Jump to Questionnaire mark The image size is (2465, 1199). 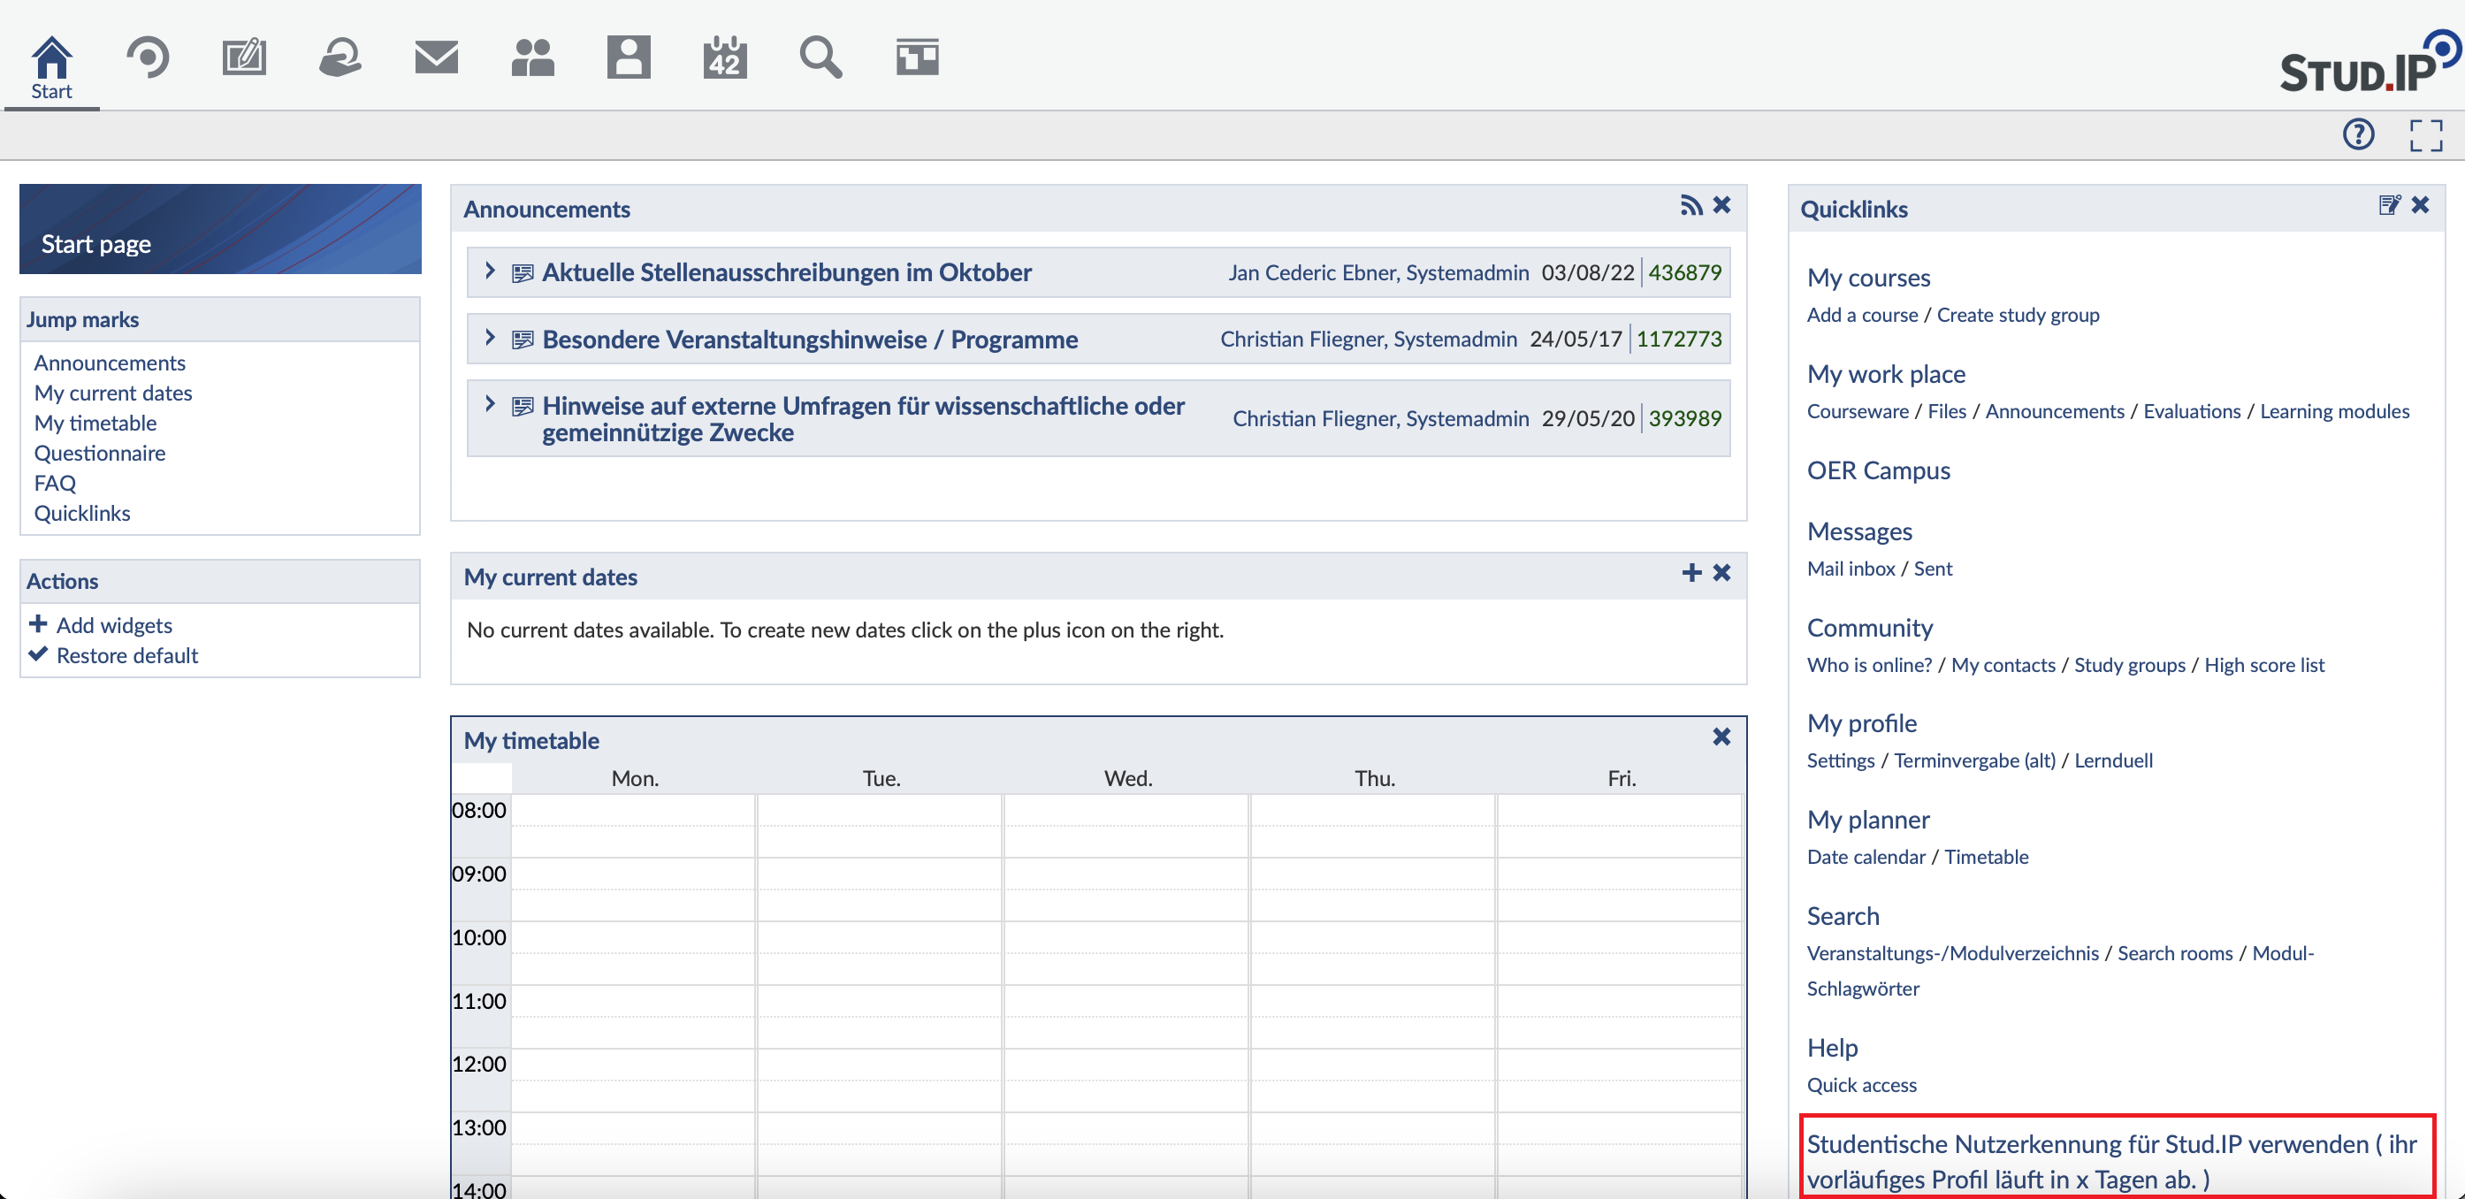(100, 453)
